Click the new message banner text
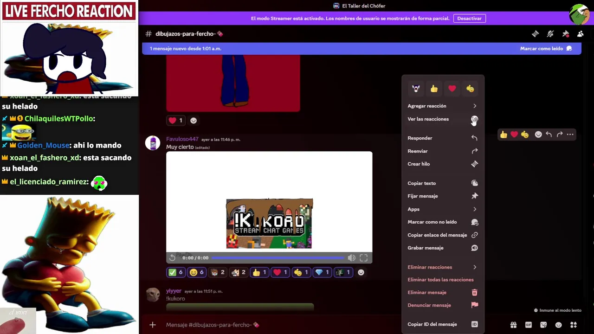Screen dimensions: 594x334 click(186, 49)
